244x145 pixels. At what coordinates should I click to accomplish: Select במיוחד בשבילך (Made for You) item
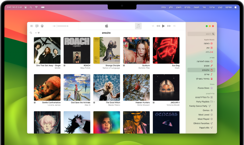point(204,79)
